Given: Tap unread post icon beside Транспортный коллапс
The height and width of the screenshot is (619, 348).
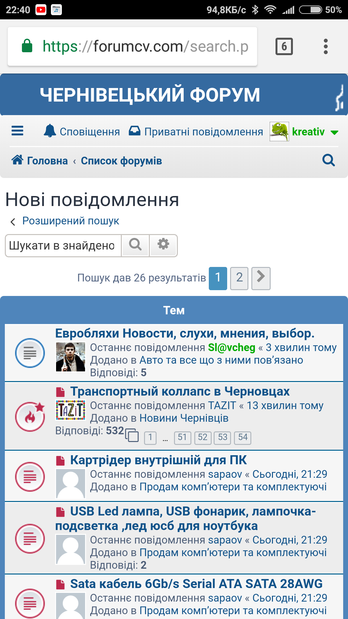Looking at the screenshot, I should pos(60,392).
